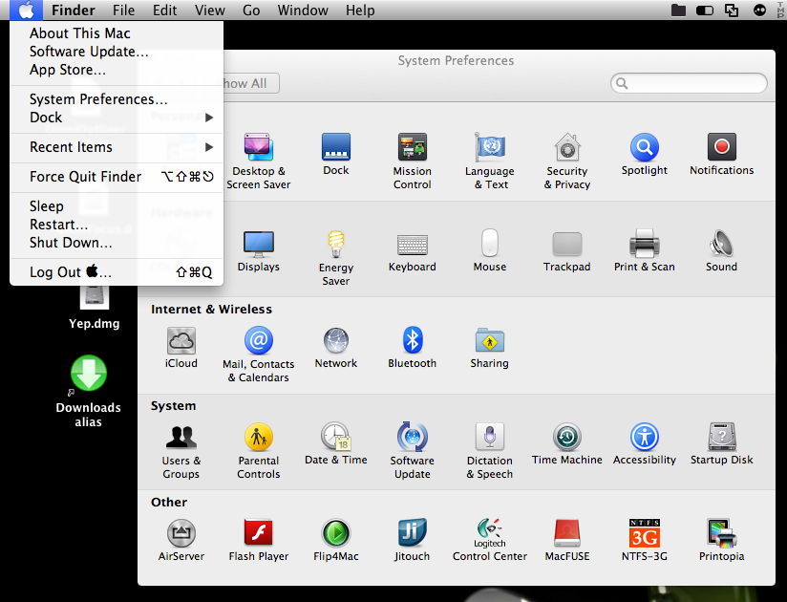The height and width of the screenshot is (602, 787).
Task: Select System Preferences… menu entry
Action: [x=117, y=99]
